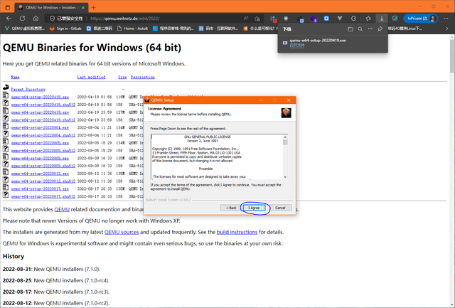Open the browser settings and more menu
This screenshot has width=455, height=308.
[x=446, y=18]
